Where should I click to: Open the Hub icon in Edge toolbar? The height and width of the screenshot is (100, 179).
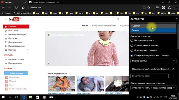click(157, 7)
